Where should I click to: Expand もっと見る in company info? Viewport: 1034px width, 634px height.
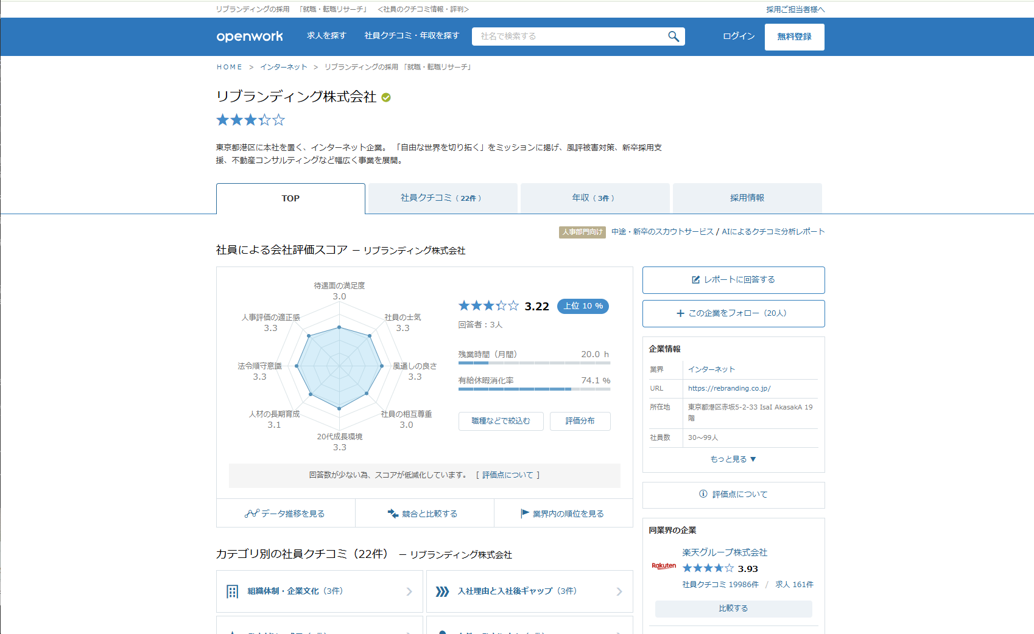[x=733, y=459]
